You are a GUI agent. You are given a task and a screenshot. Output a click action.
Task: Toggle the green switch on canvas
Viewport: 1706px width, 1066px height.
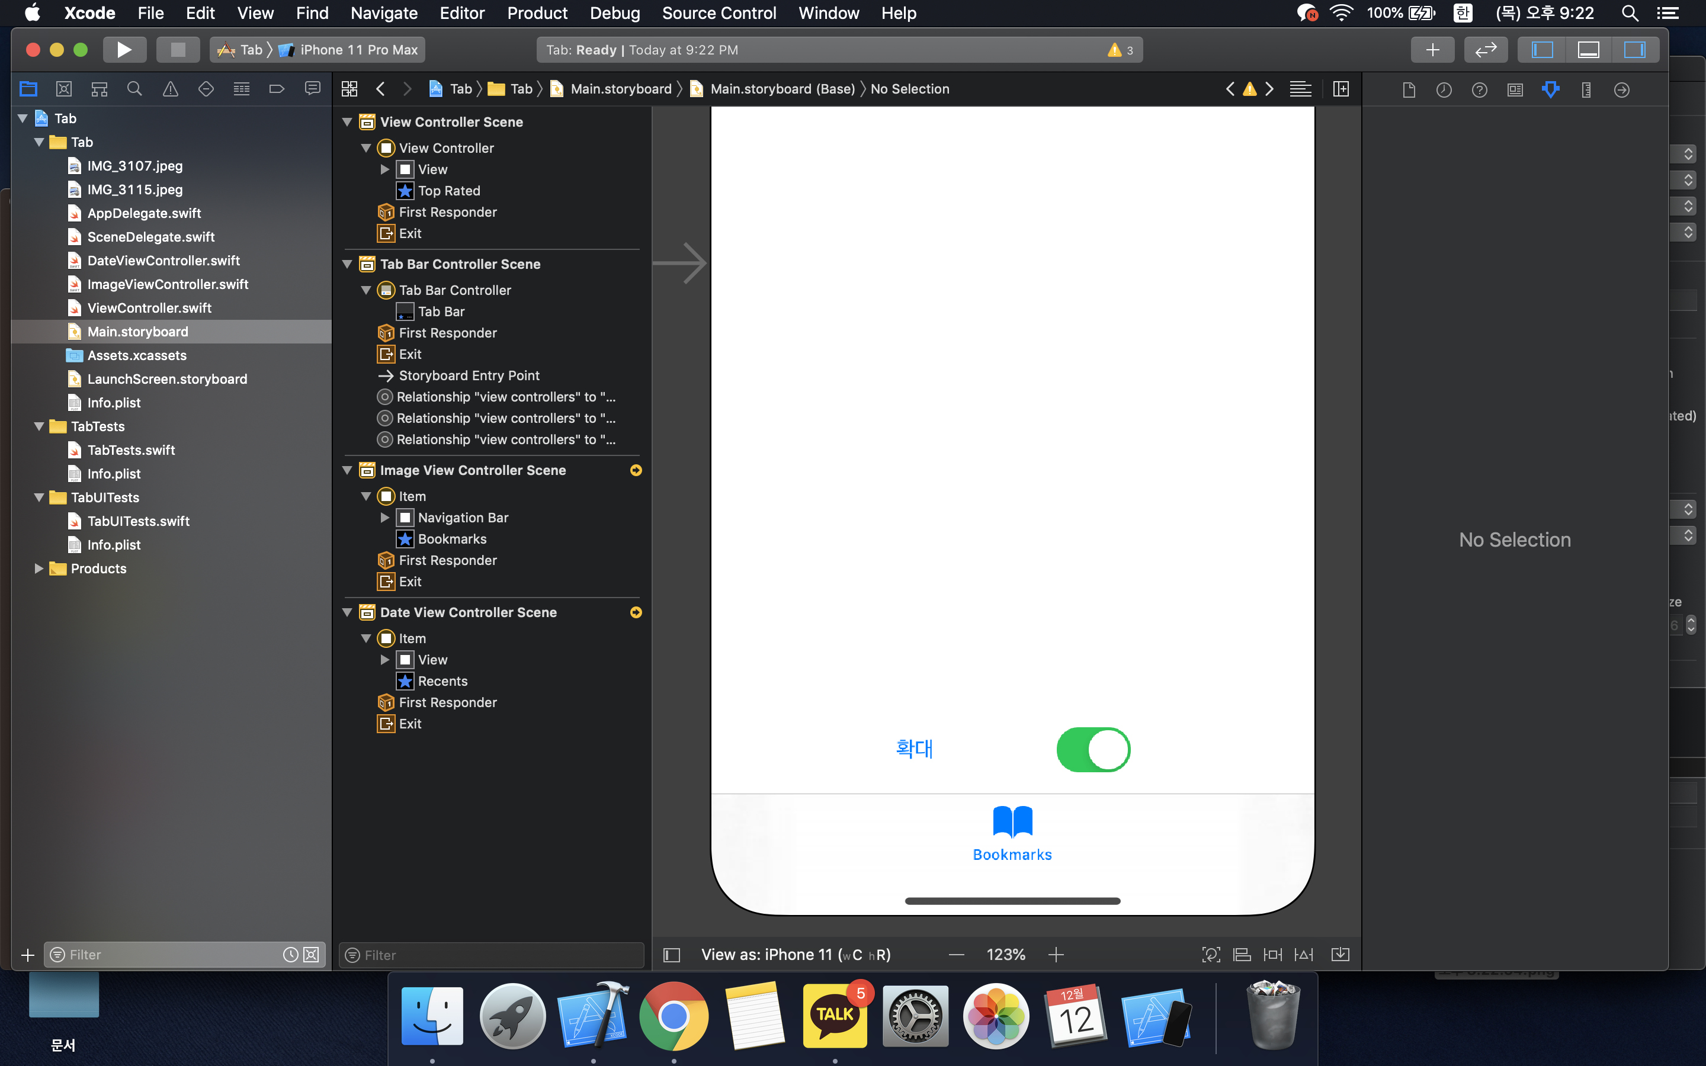(x=1093, y=749)
